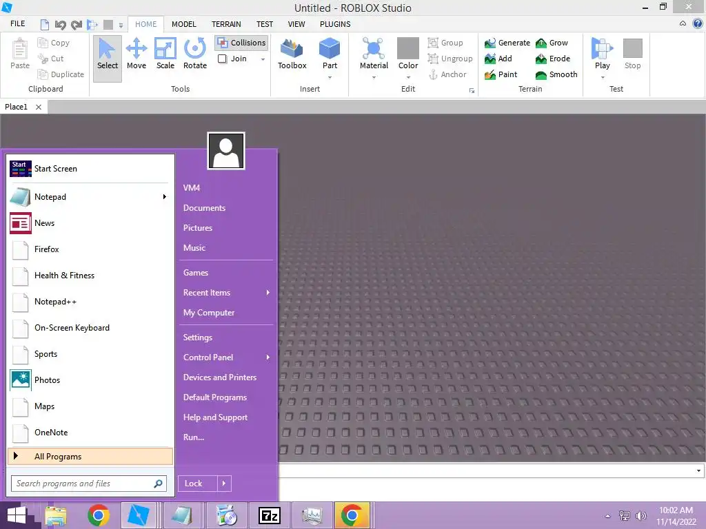Expand the Join options dropdown arrow

pyautogui.click(x=263, y=59)
